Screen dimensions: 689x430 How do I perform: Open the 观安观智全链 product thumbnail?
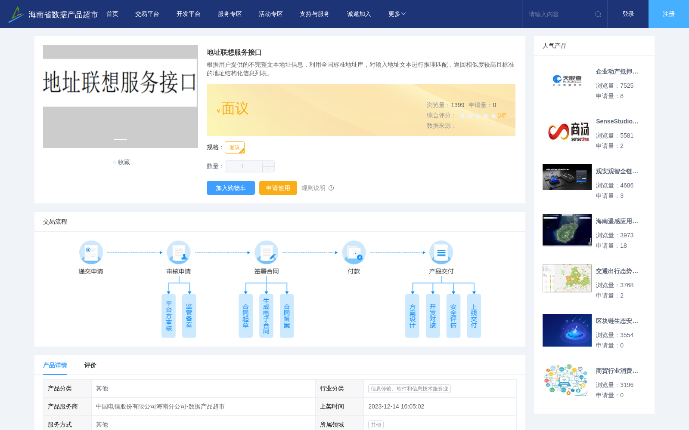(567, 177)
